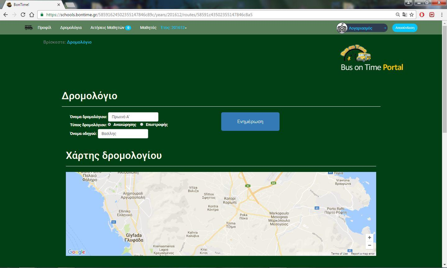Click Glyfada label on the map
Image resolution: width=447 pixels, height=268 pixels.
134,238
